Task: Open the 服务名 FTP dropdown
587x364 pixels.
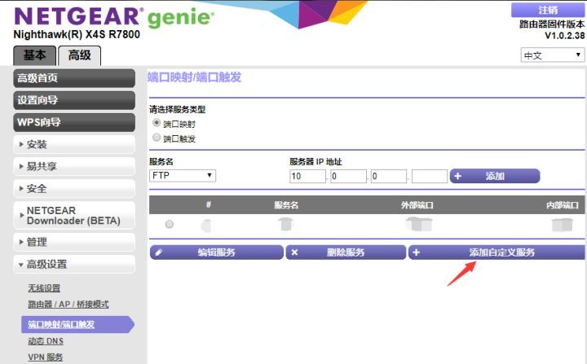Action: pyautogui.click(x=182, y=176)
